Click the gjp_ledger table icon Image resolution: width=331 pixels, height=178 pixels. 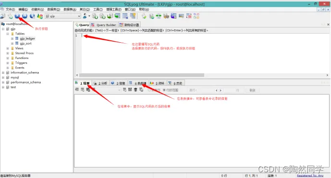[17, 38]
